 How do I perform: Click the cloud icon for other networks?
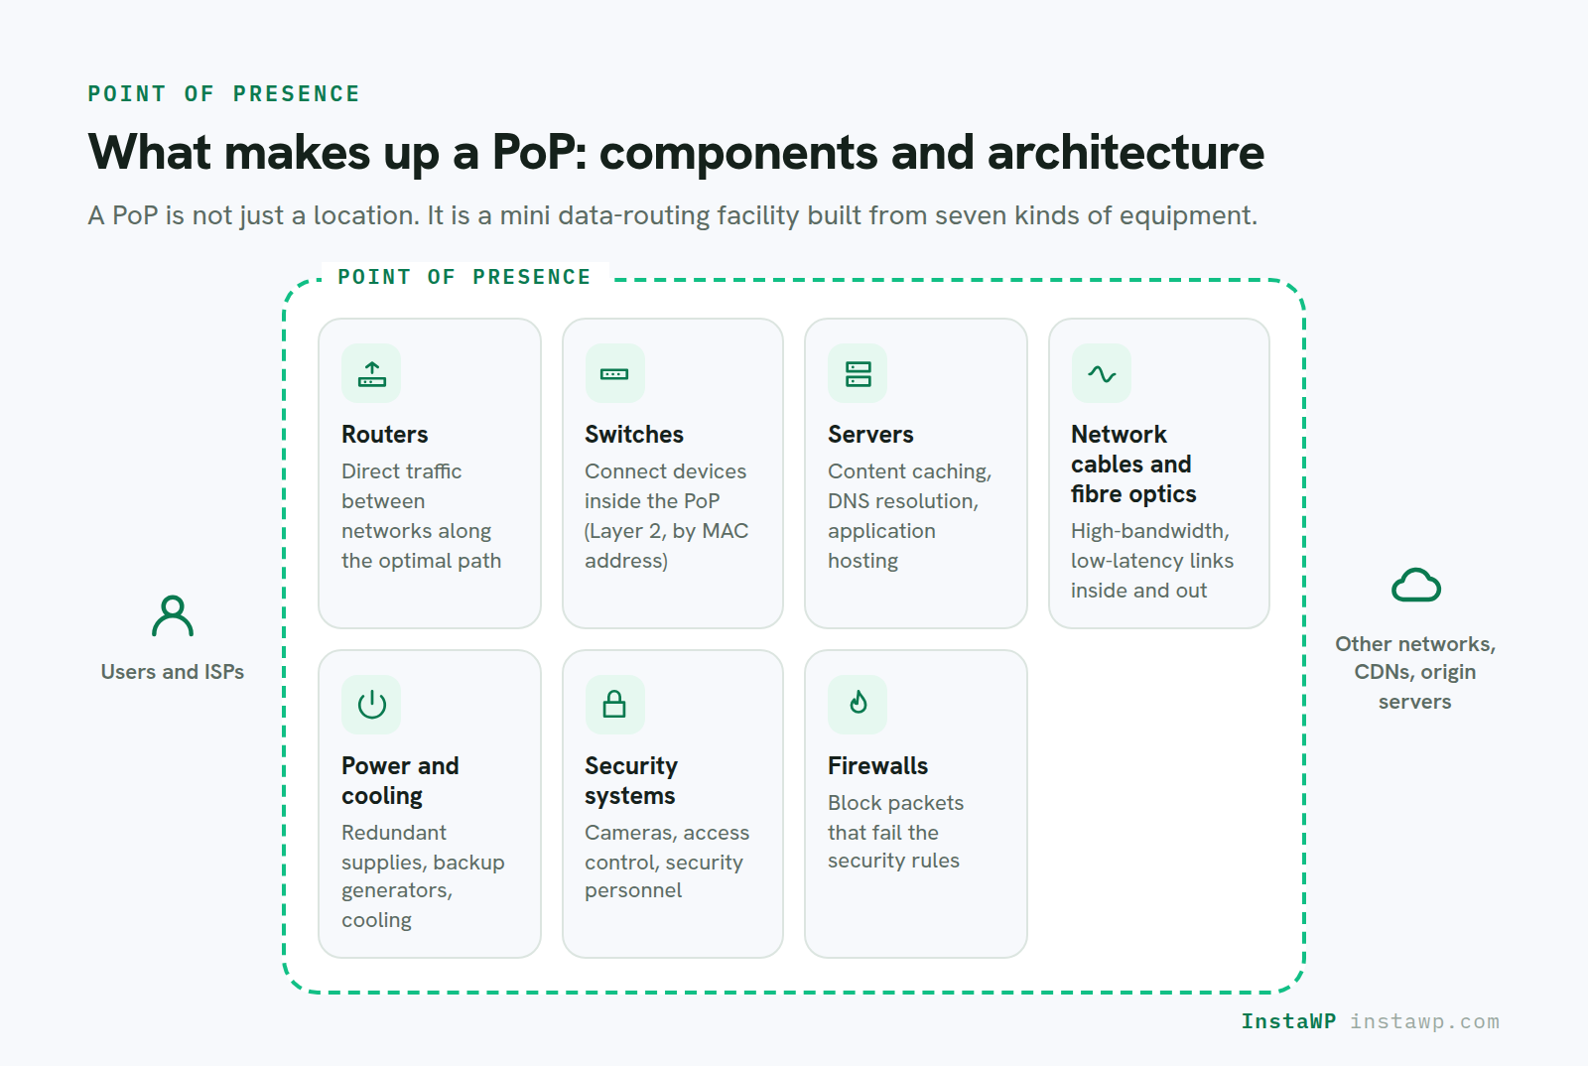pyautogui.click(x=1415, y=587)
